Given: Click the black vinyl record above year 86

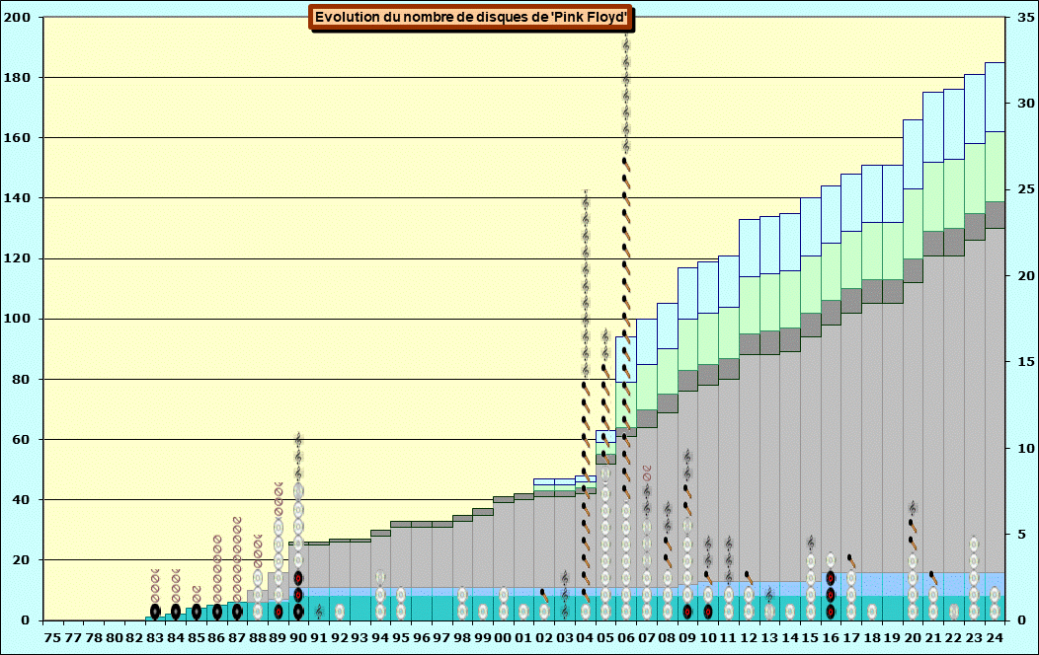Looking at the screenshot, I should pos(216,612).
